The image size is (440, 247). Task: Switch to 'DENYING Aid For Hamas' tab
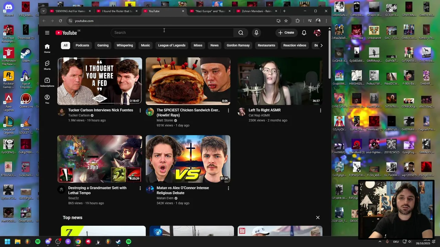pyautogui.click(x=70, y=11)
